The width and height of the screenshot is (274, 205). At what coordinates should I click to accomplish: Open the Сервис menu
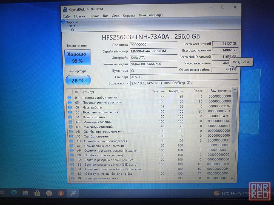point(94,16)
